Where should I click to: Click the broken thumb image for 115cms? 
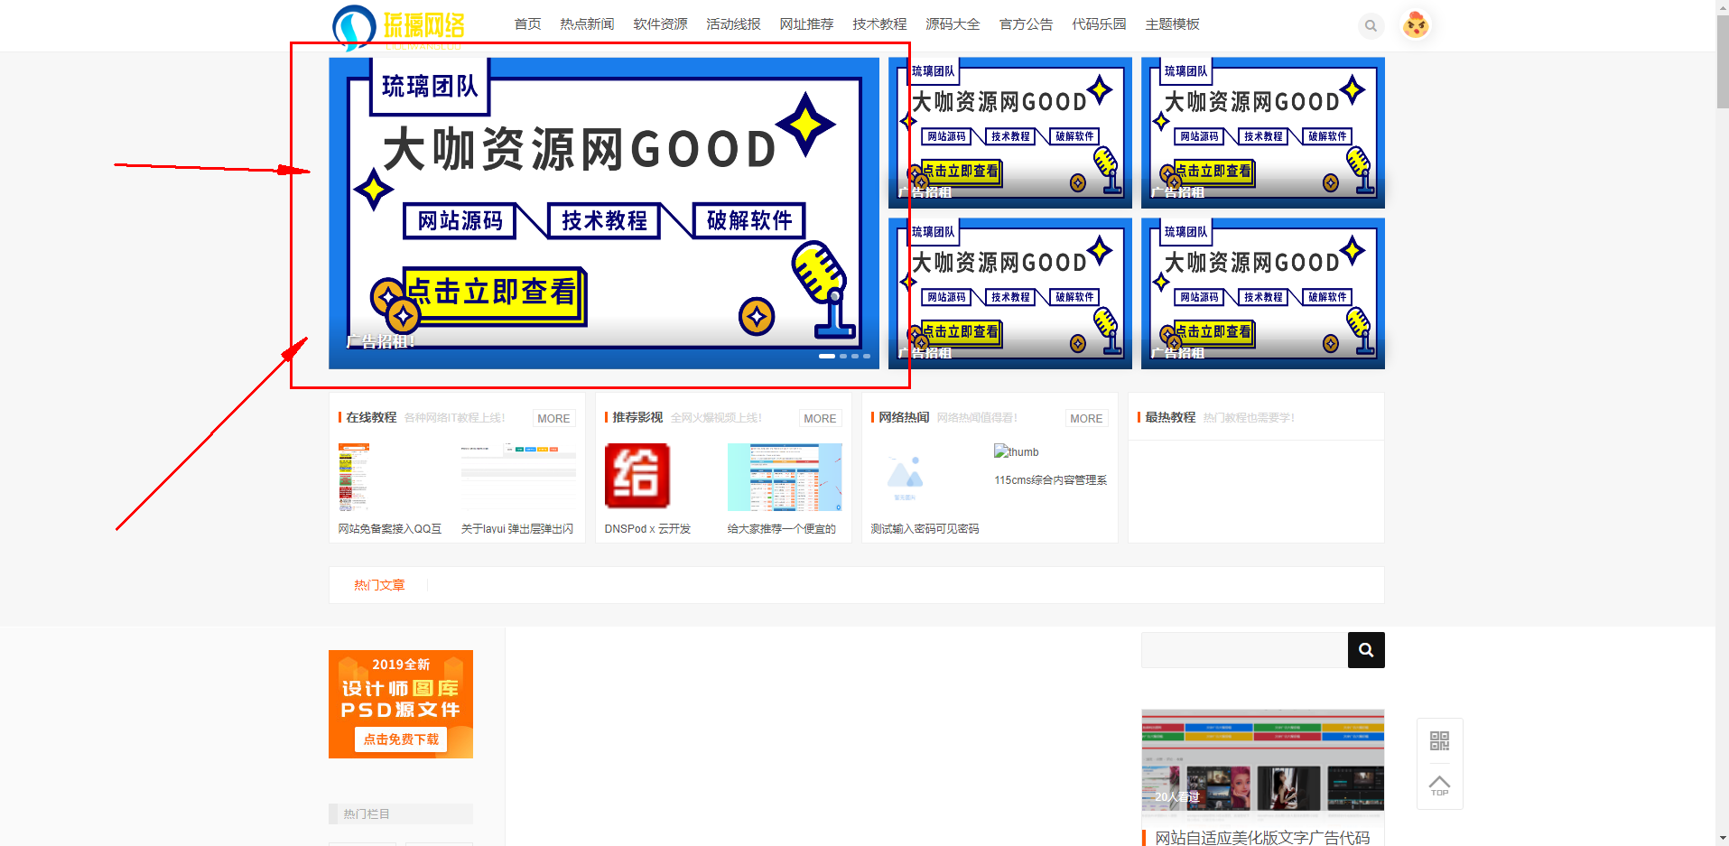pos(1017,451)
